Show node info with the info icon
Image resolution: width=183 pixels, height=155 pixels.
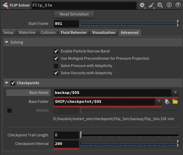click(x=169, y=5)
